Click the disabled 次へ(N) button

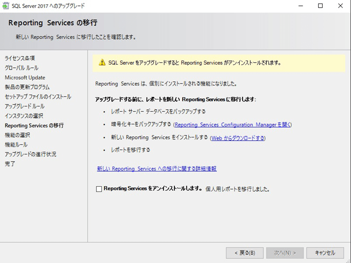coord(285,253)
